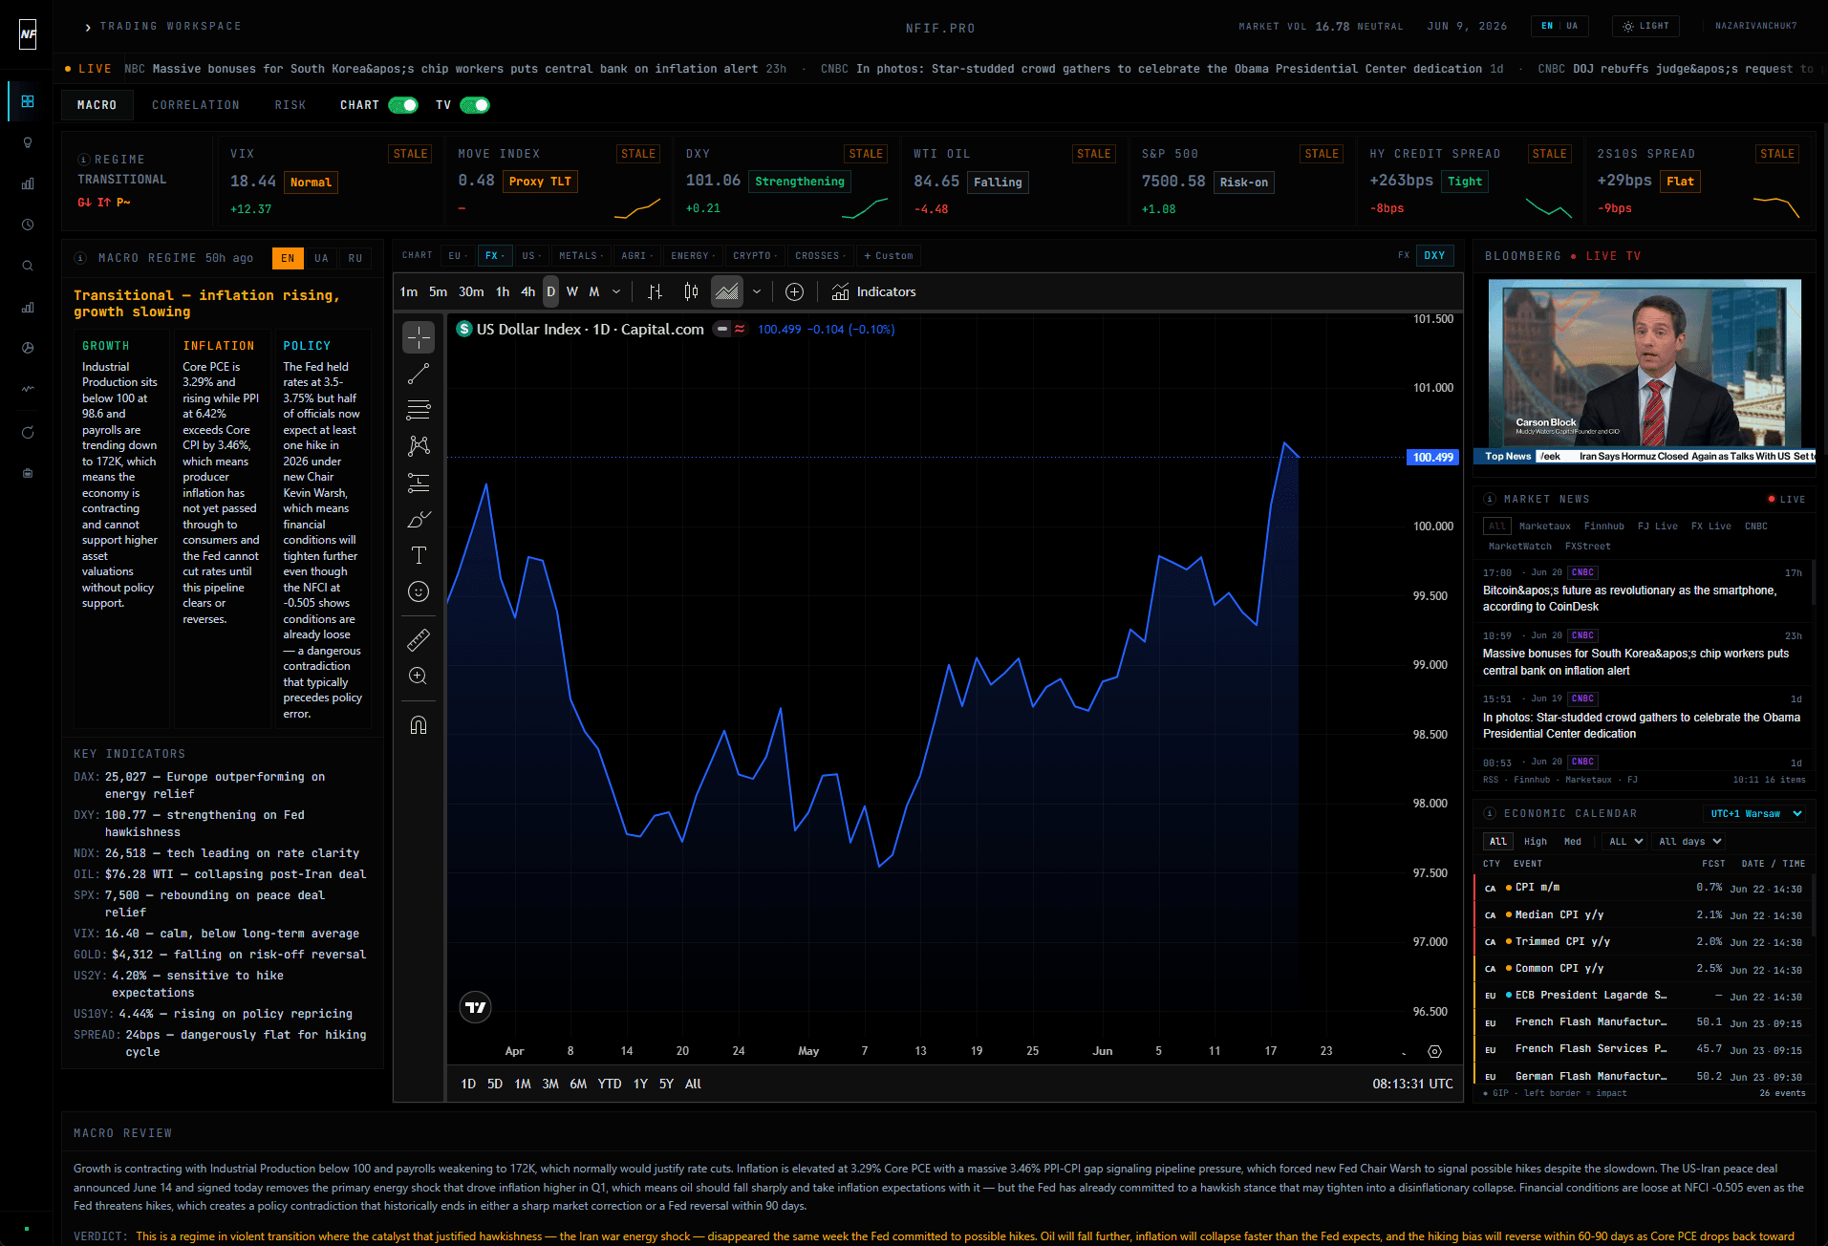This screenshot has width=1828, height=1246.
Task: Expand the chart style dropdown chevron
Action: click(x=757, y=291)
